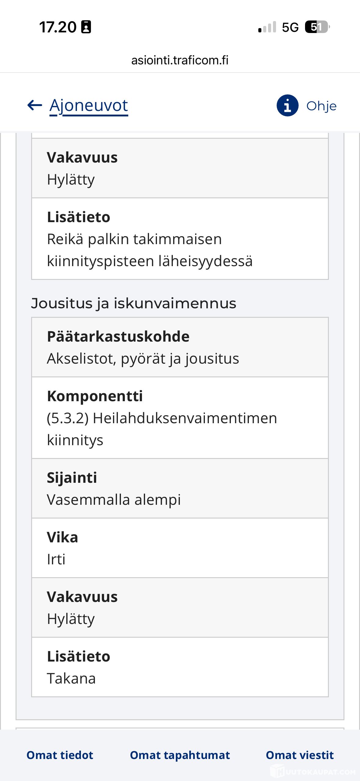
Task: Tap the browser address asiointi.traficom.fi
Action: (180, 60)
